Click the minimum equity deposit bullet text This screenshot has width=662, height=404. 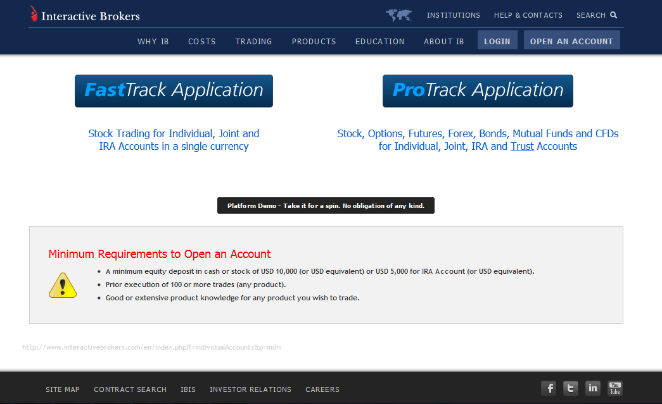(320, 271)
